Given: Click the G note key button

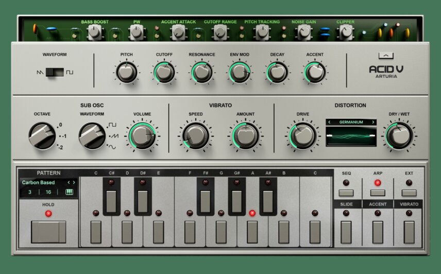Looking at the screenshot, I should [221, 232].
